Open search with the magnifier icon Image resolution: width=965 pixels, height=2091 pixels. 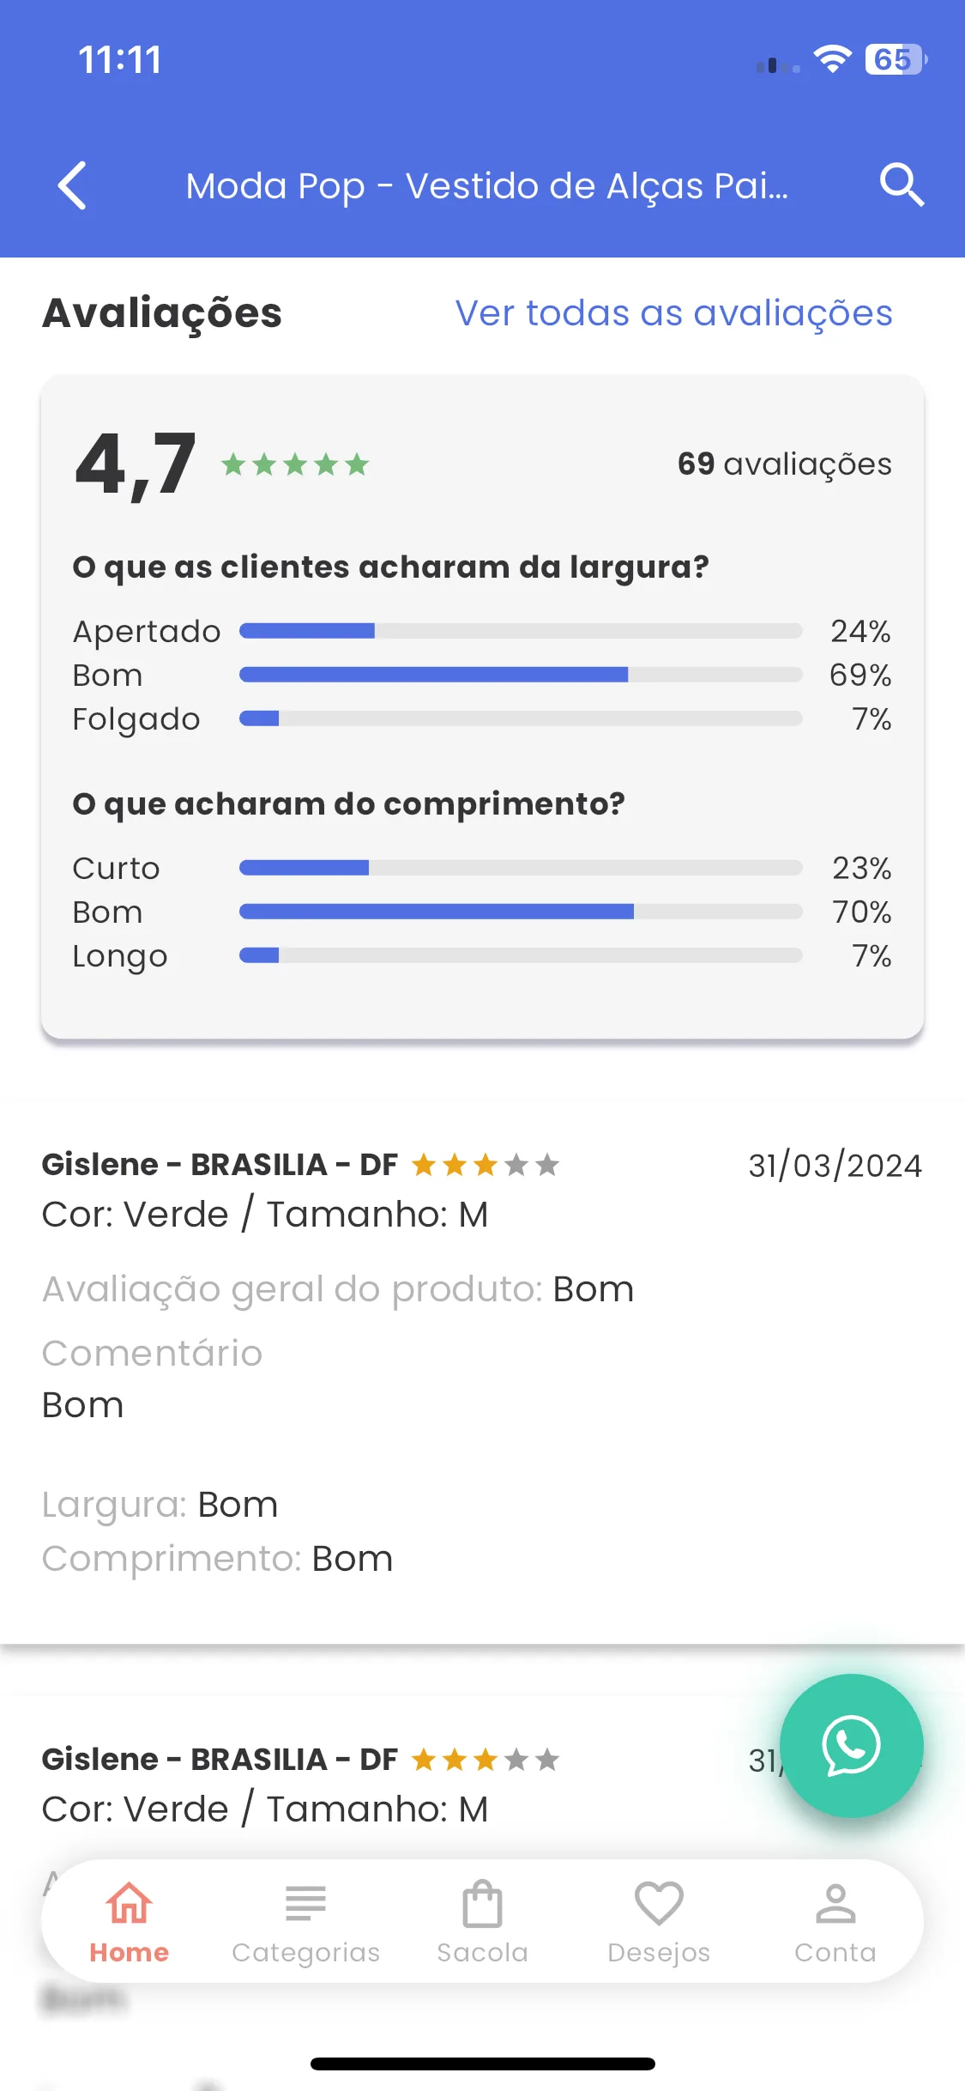902,185
